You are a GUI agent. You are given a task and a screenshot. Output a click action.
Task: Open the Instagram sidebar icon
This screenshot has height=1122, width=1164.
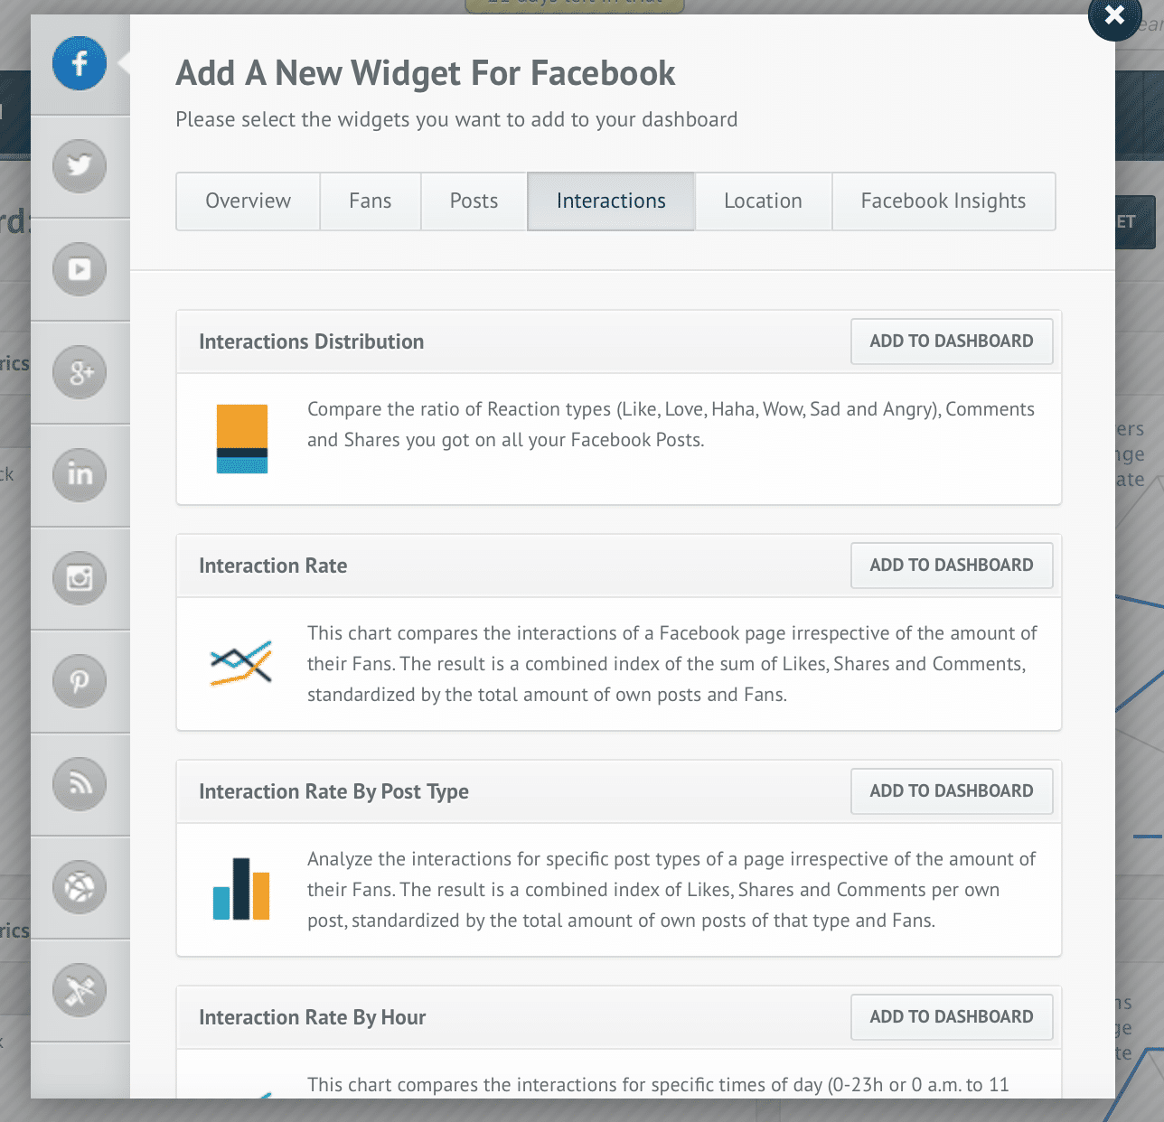point(80,578)
